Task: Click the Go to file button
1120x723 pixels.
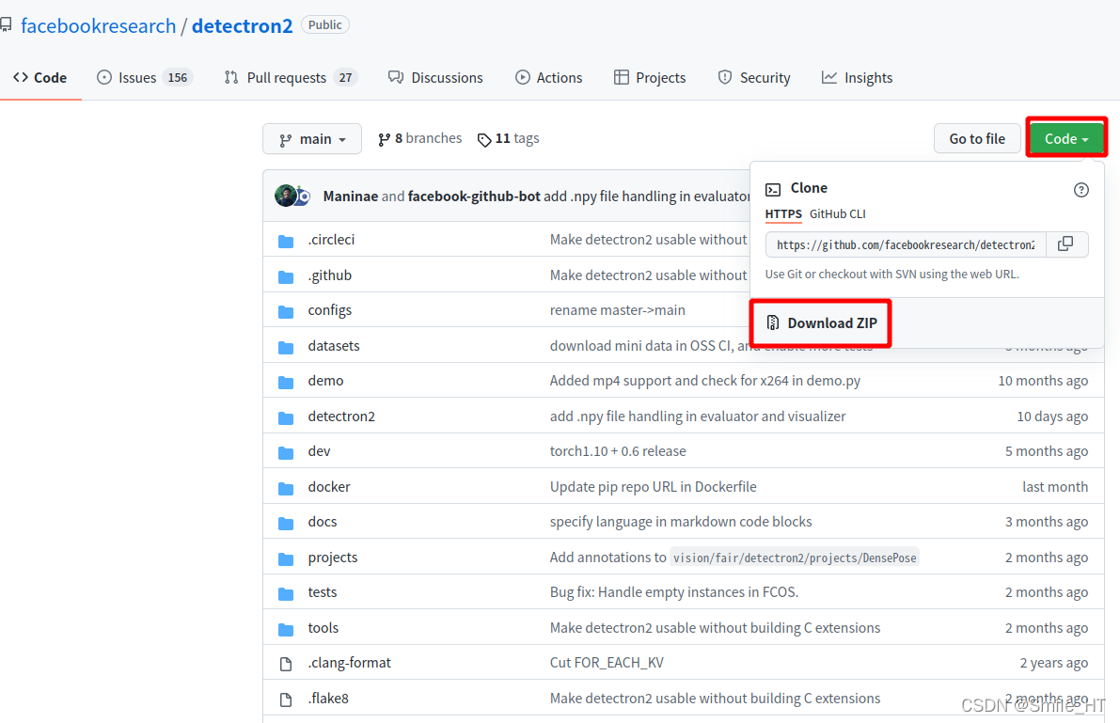Action: coord(976,138)
